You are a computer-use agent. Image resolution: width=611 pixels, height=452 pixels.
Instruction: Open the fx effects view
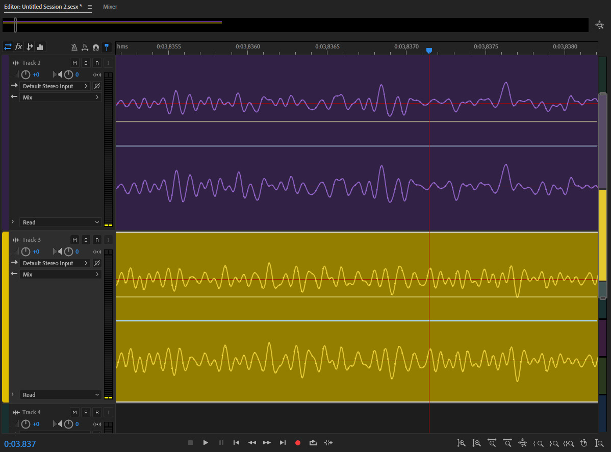18,47
